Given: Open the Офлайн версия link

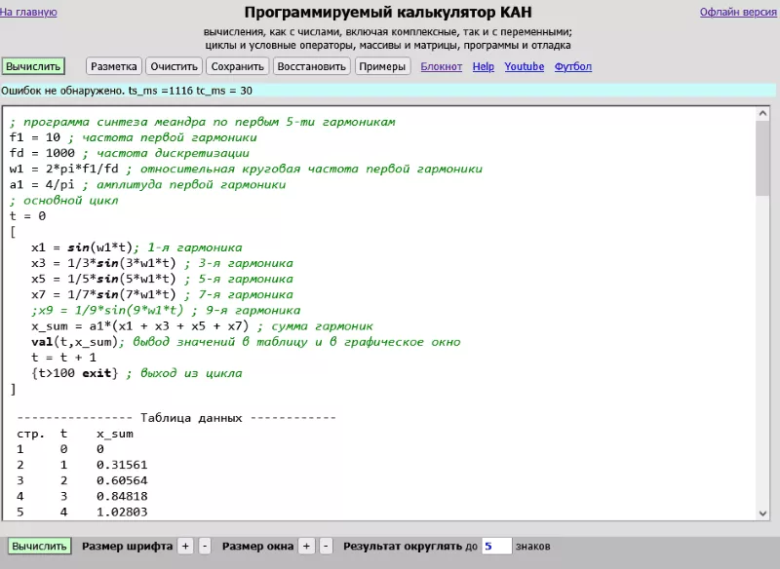Looking at the screenshot, I should point(739,13).
